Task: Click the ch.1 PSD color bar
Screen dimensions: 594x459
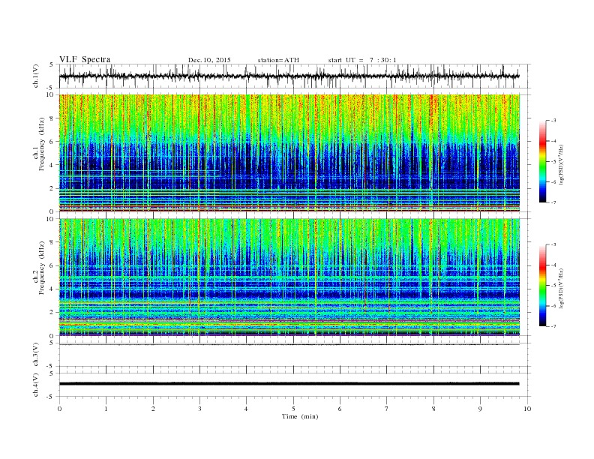Action: point(542,161)
